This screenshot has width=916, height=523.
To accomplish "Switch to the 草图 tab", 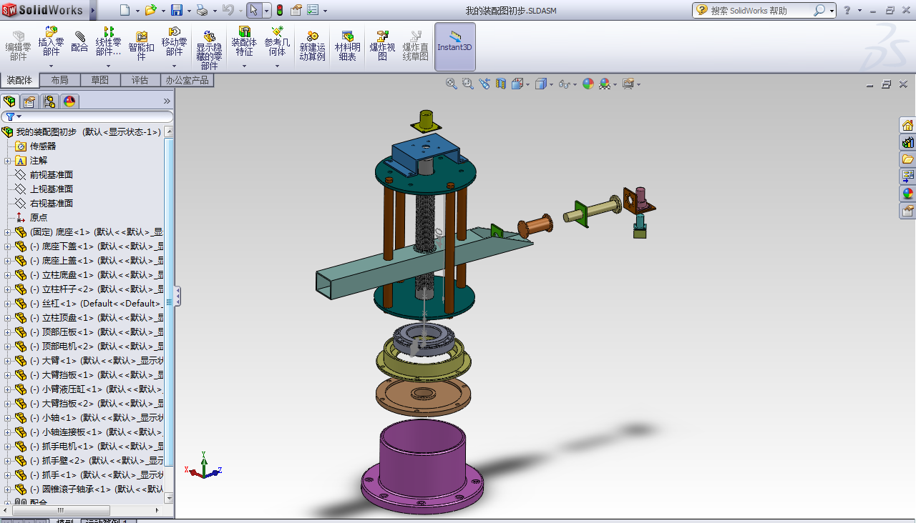I will [x=100, y=80].
